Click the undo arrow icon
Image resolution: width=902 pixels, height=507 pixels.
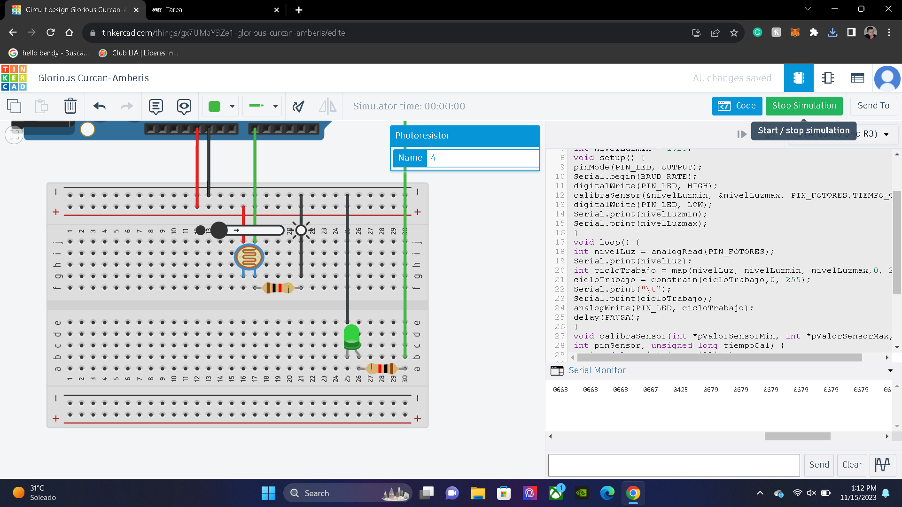99,106
